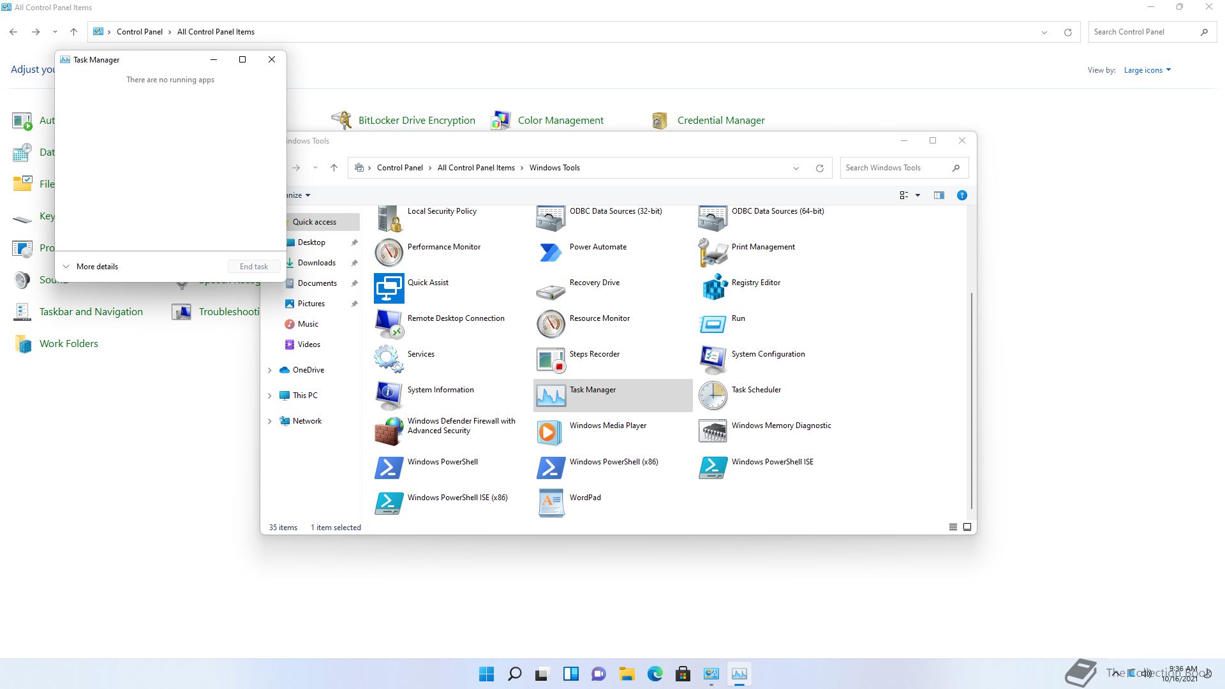Launch Power Automate icon

(x=551, y=253)
